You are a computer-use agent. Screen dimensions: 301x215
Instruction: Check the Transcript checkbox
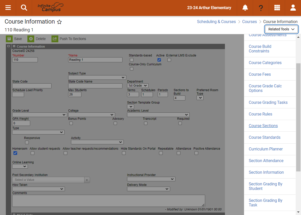146,123
